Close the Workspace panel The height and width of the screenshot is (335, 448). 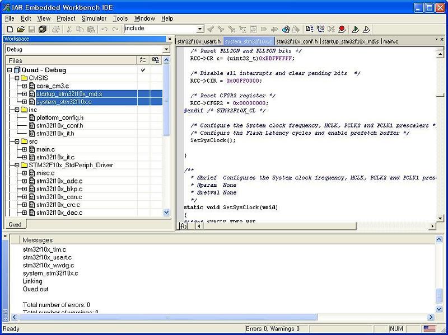coord(170,39)
